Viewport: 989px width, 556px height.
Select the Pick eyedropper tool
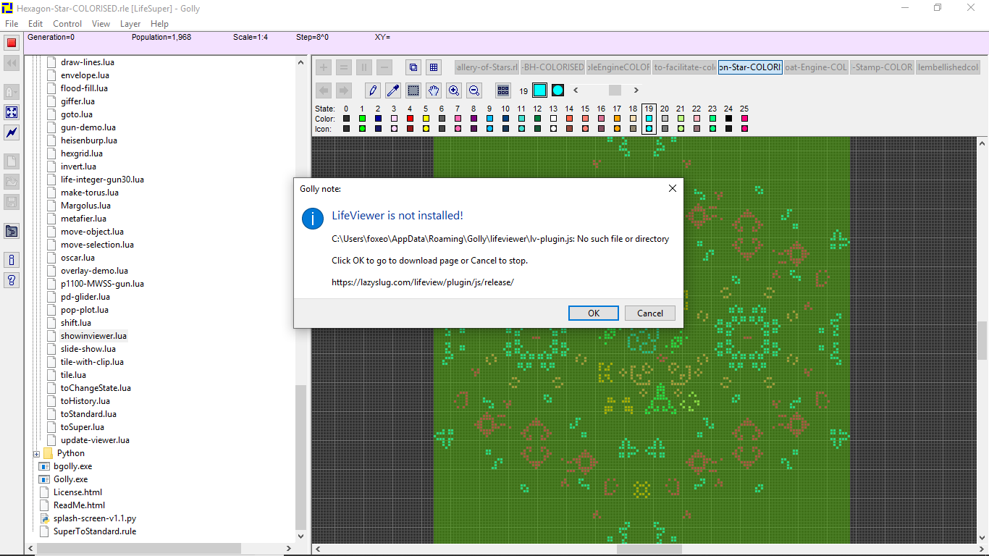(x=393, y=90)
